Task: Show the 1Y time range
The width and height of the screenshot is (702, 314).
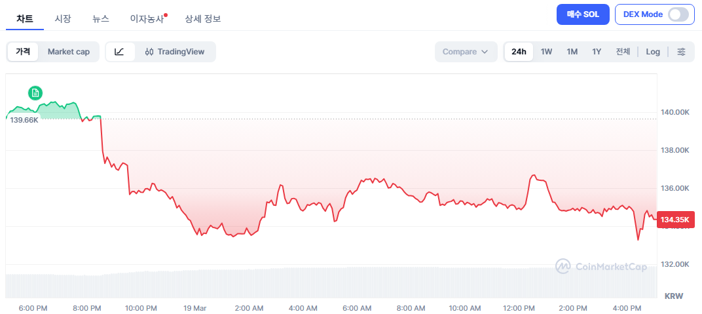Action: pos(597,52)
